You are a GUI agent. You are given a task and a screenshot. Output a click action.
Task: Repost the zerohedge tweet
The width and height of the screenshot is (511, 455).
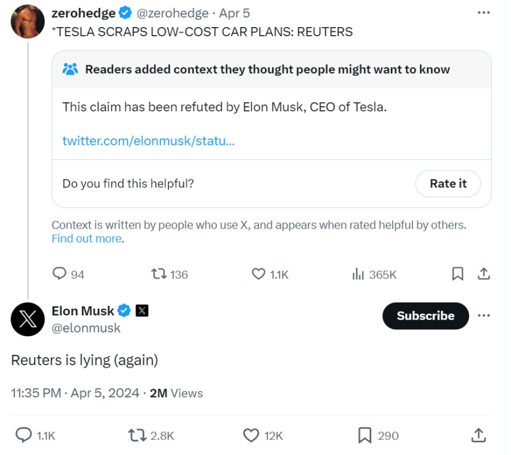(161, 274)
